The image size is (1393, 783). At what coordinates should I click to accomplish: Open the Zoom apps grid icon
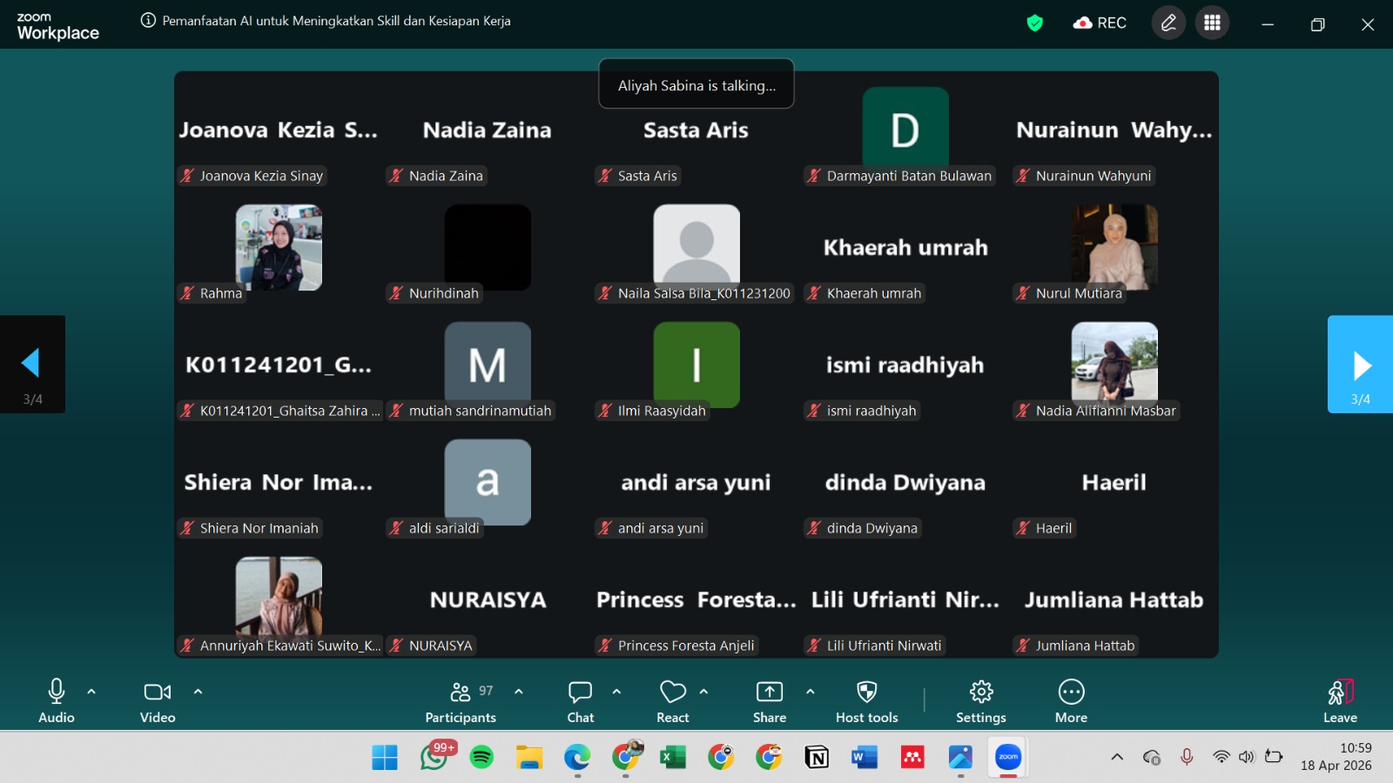[1212, 23]
